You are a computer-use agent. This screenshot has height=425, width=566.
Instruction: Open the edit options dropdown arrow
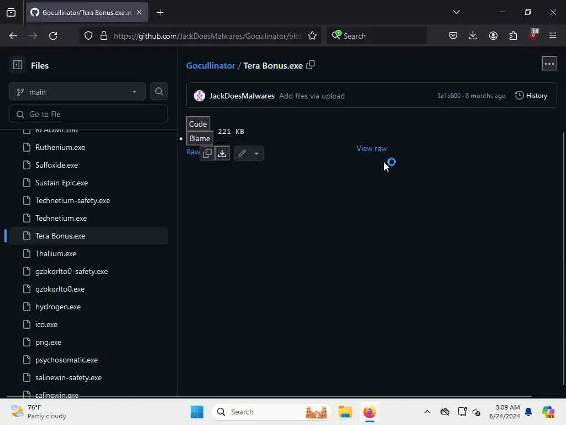click(x=256, y=153)
